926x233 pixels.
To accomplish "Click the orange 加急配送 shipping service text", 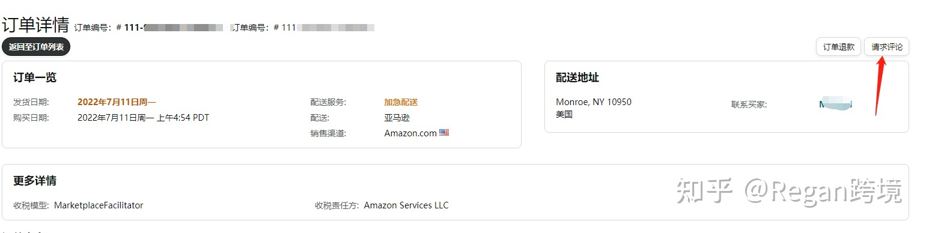I will [x=401, y=102].
